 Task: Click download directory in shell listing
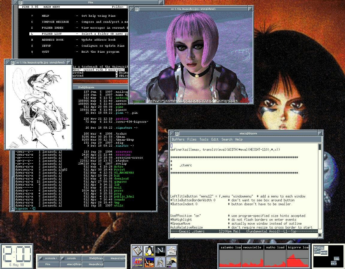pos(121,179)
